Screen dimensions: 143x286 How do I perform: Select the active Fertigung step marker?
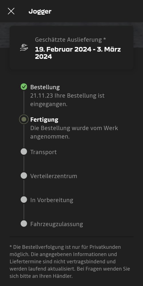coord(24,120)
